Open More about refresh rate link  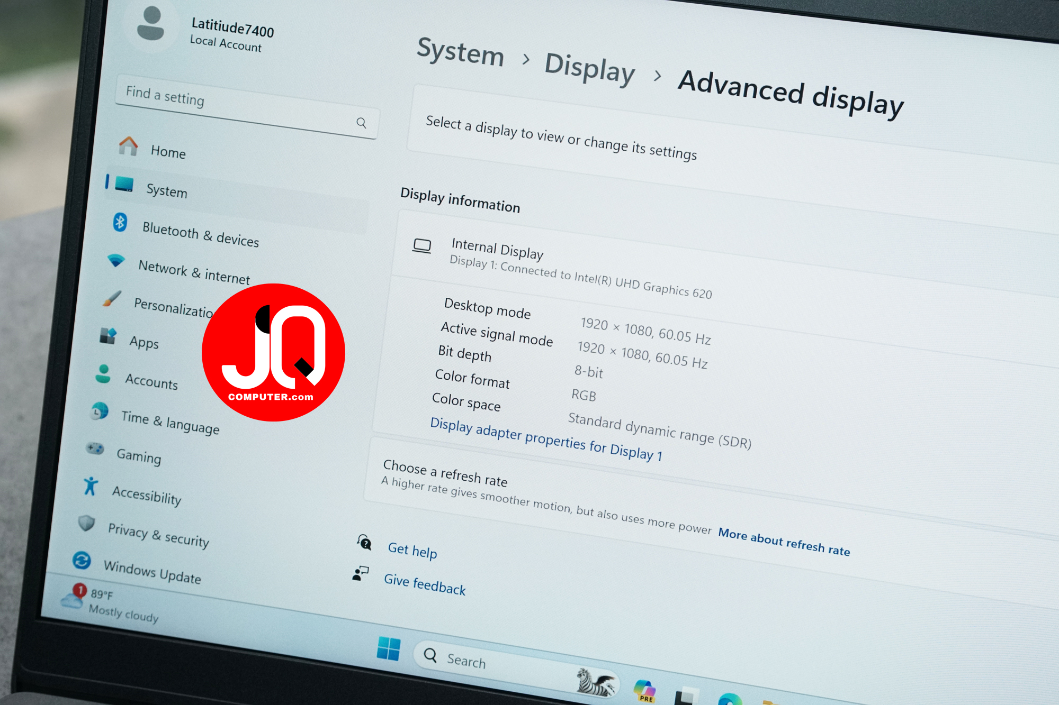click(x=784, y=542)
